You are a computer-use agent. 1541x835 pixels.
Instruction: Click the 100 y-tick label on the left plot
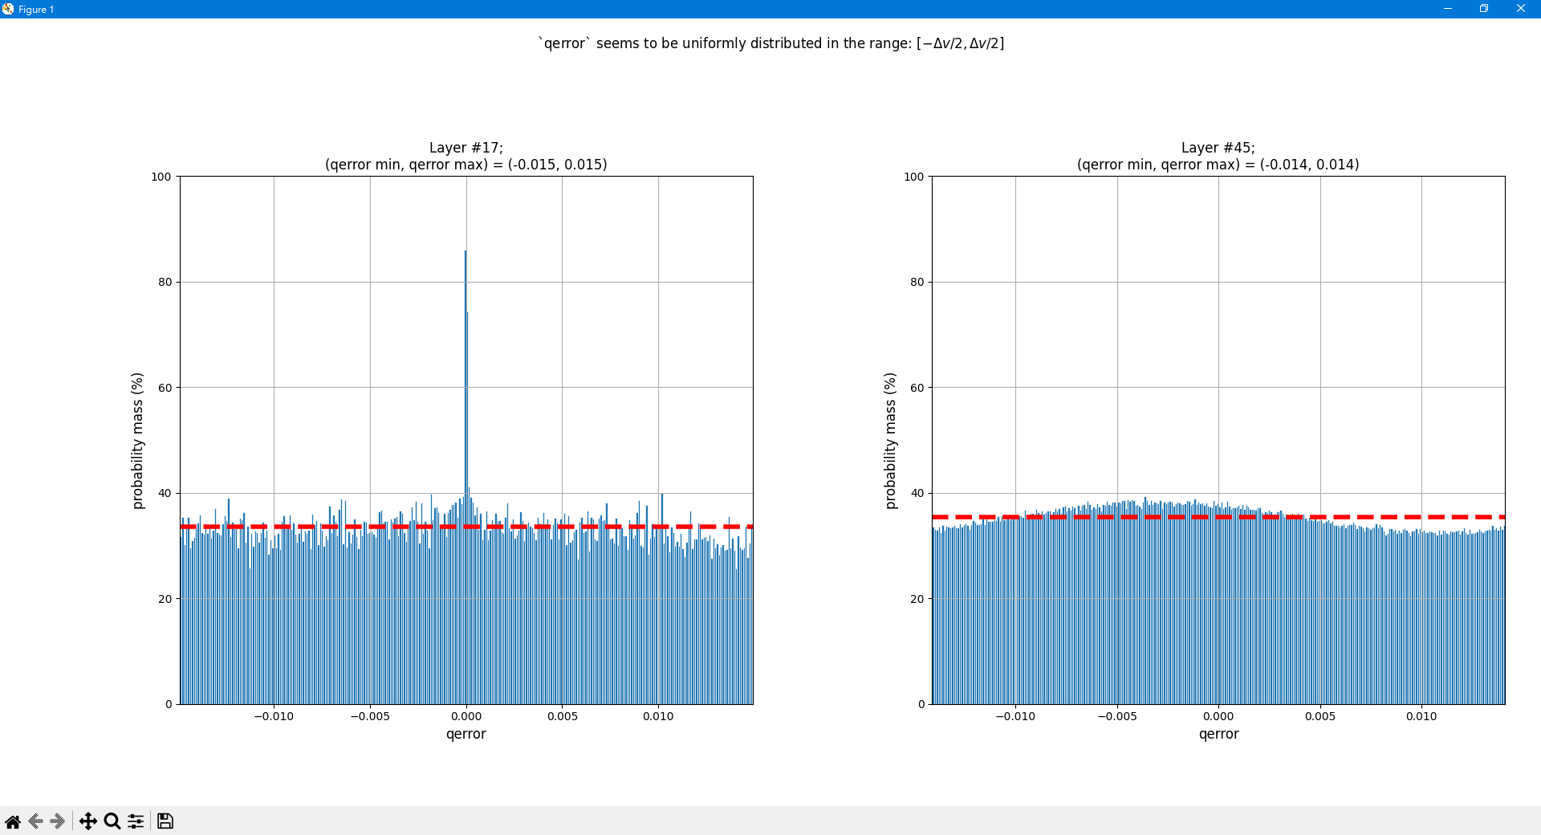pos(161,177)
